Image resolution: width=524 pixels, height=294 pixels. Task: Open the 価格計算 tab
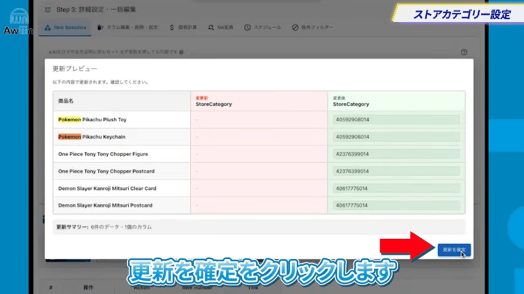click(x=183, y=28)
